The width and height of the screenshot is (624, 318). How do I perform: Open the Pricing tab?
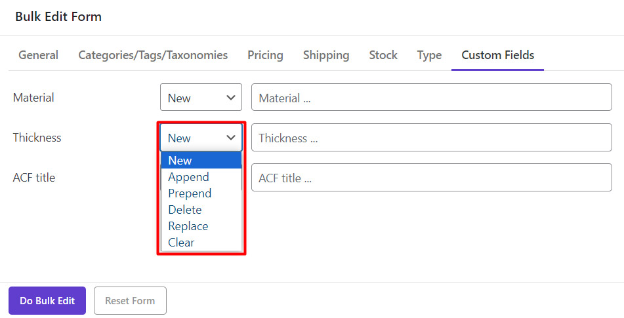click(x=265, y=55)
